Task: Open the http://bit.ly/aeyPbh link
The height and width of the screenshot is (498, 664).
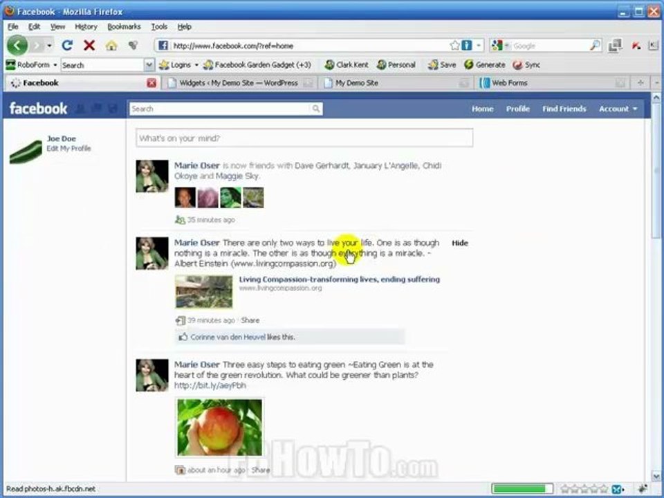Action: tap(210, 385)
